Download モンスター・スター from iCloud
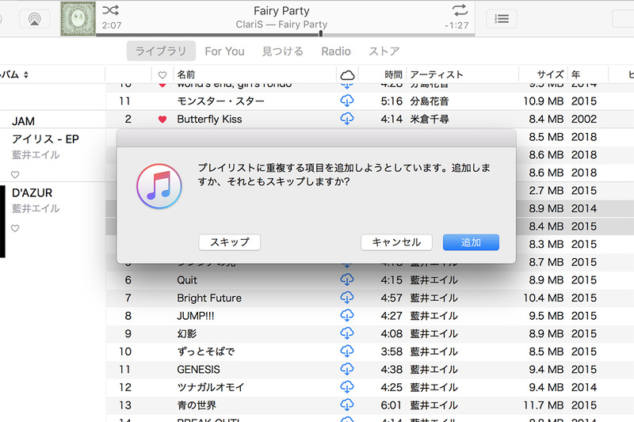 click(347, 101)
